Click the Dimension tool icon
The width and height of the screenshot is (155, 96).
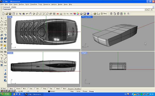pos(98,14)
